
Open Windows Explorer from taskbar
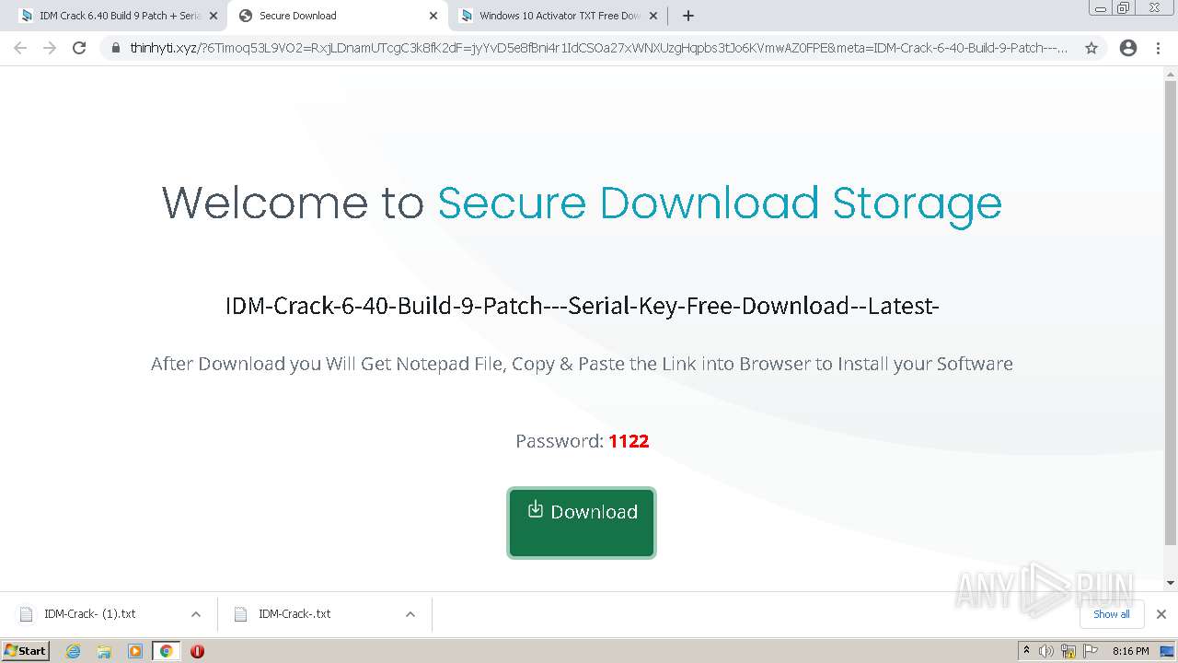pyautogui.click(x=104, y=651)
